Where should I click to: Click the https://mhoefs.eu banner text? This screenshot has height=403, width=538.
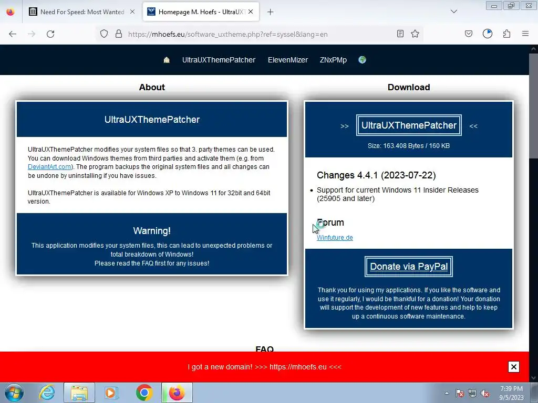[x=298, y=367]
